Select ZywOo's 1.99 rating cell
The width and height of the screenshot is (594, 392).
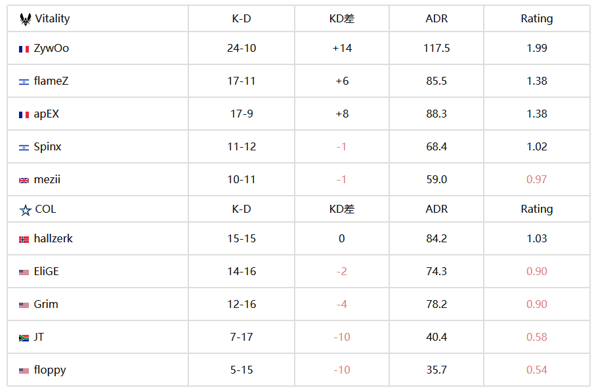click(x=536, y=48)
